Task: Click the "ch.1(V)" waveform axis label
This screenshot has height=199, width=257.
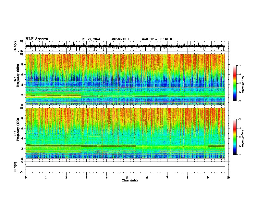Action: [x=16, y=46]
